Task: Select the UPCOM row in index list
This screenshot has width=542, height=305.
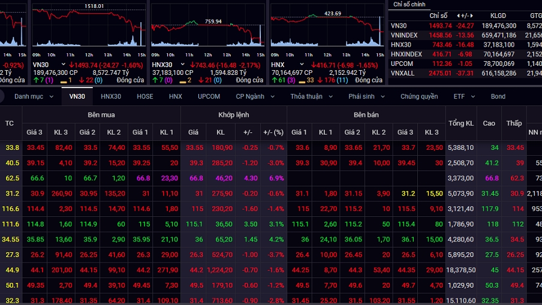Action: 402,64
